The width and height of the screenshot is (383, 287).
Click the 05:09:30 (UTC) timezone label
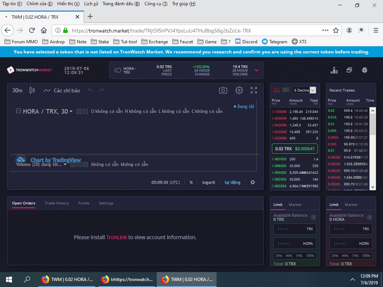pos(165,182)
